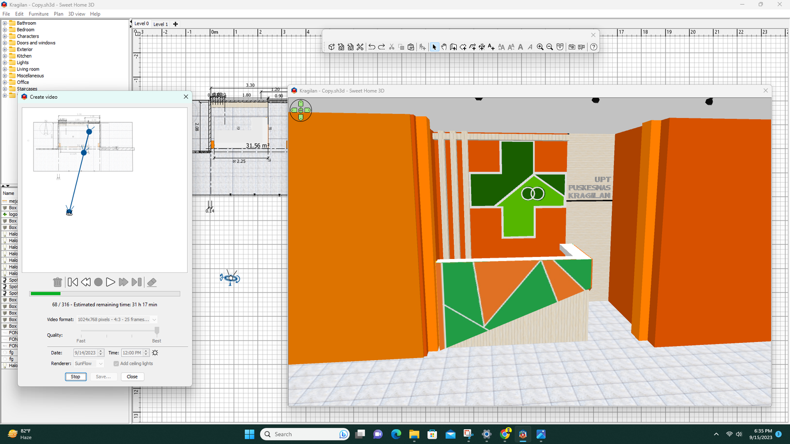This screenshot has height=444, width=790.
Task: Select the Pan (hand) tool
Action: pos(444,47)
